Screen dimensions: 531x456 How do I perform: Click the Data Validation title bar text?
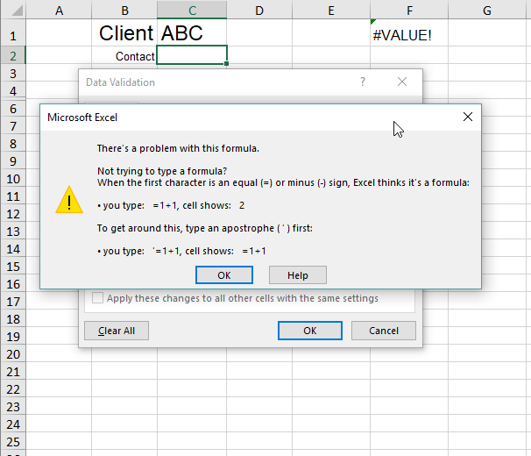(x=120, y=82)
